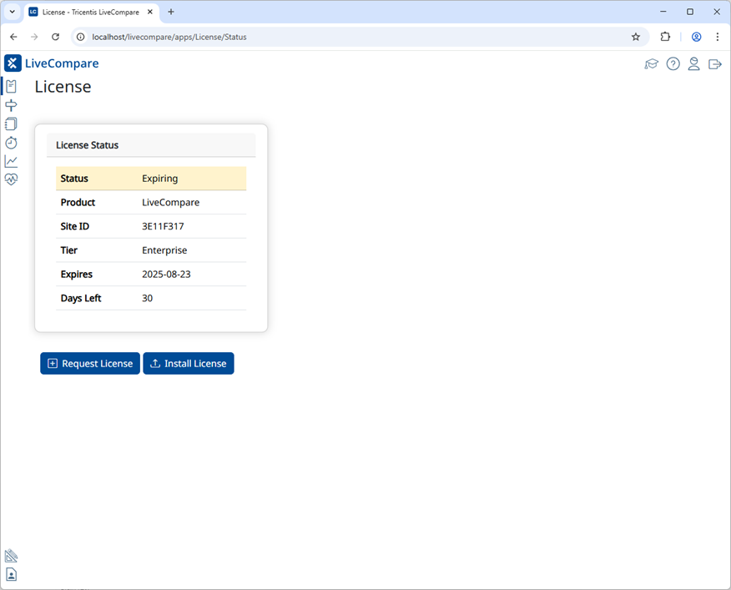
Task: Open the signpost icon in sidebar
Action: pyautogui.click(x=11, y=105)
